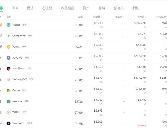Open the WBTC project link

(x=16, y=112)
